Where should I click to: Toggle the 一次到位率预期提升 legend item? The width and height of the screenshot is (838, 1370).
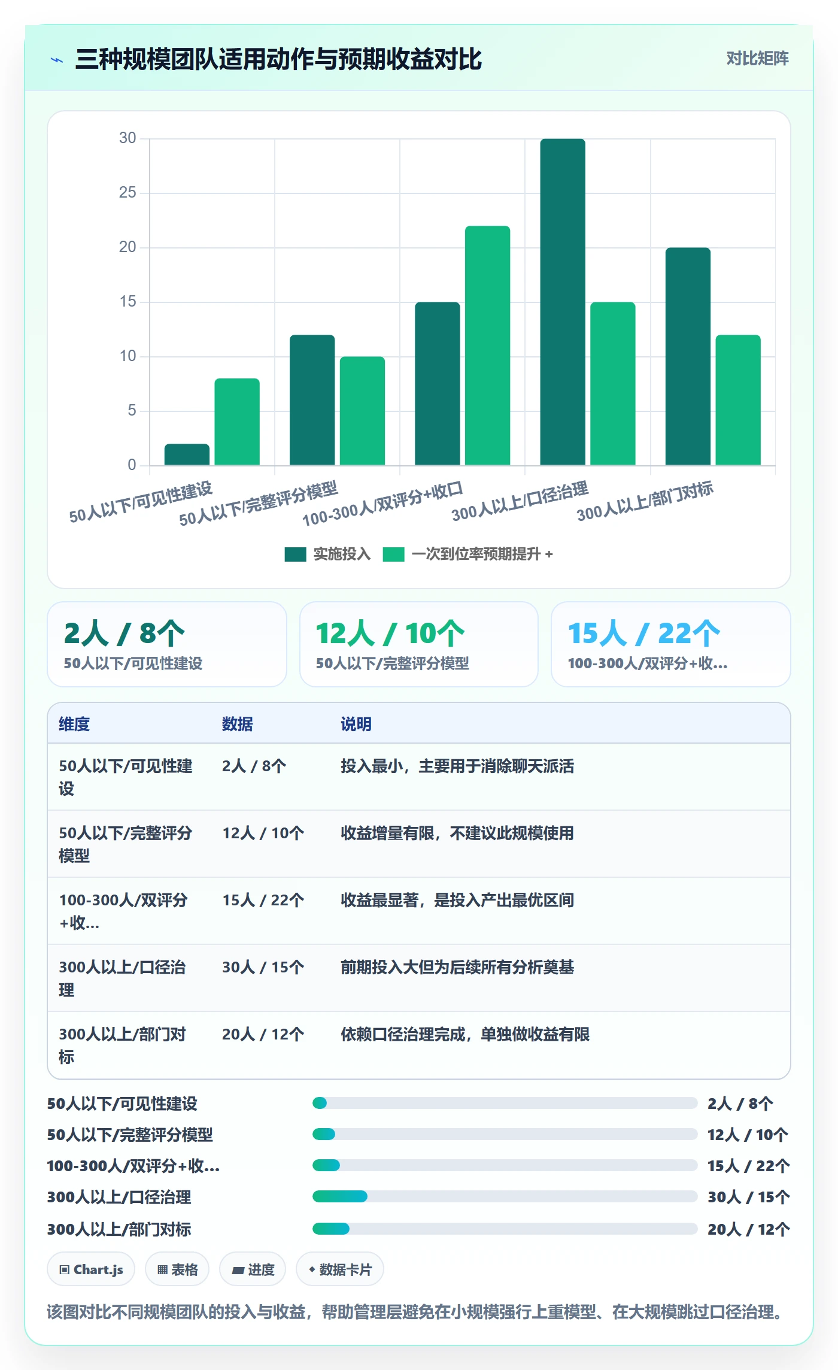[467, 554]
